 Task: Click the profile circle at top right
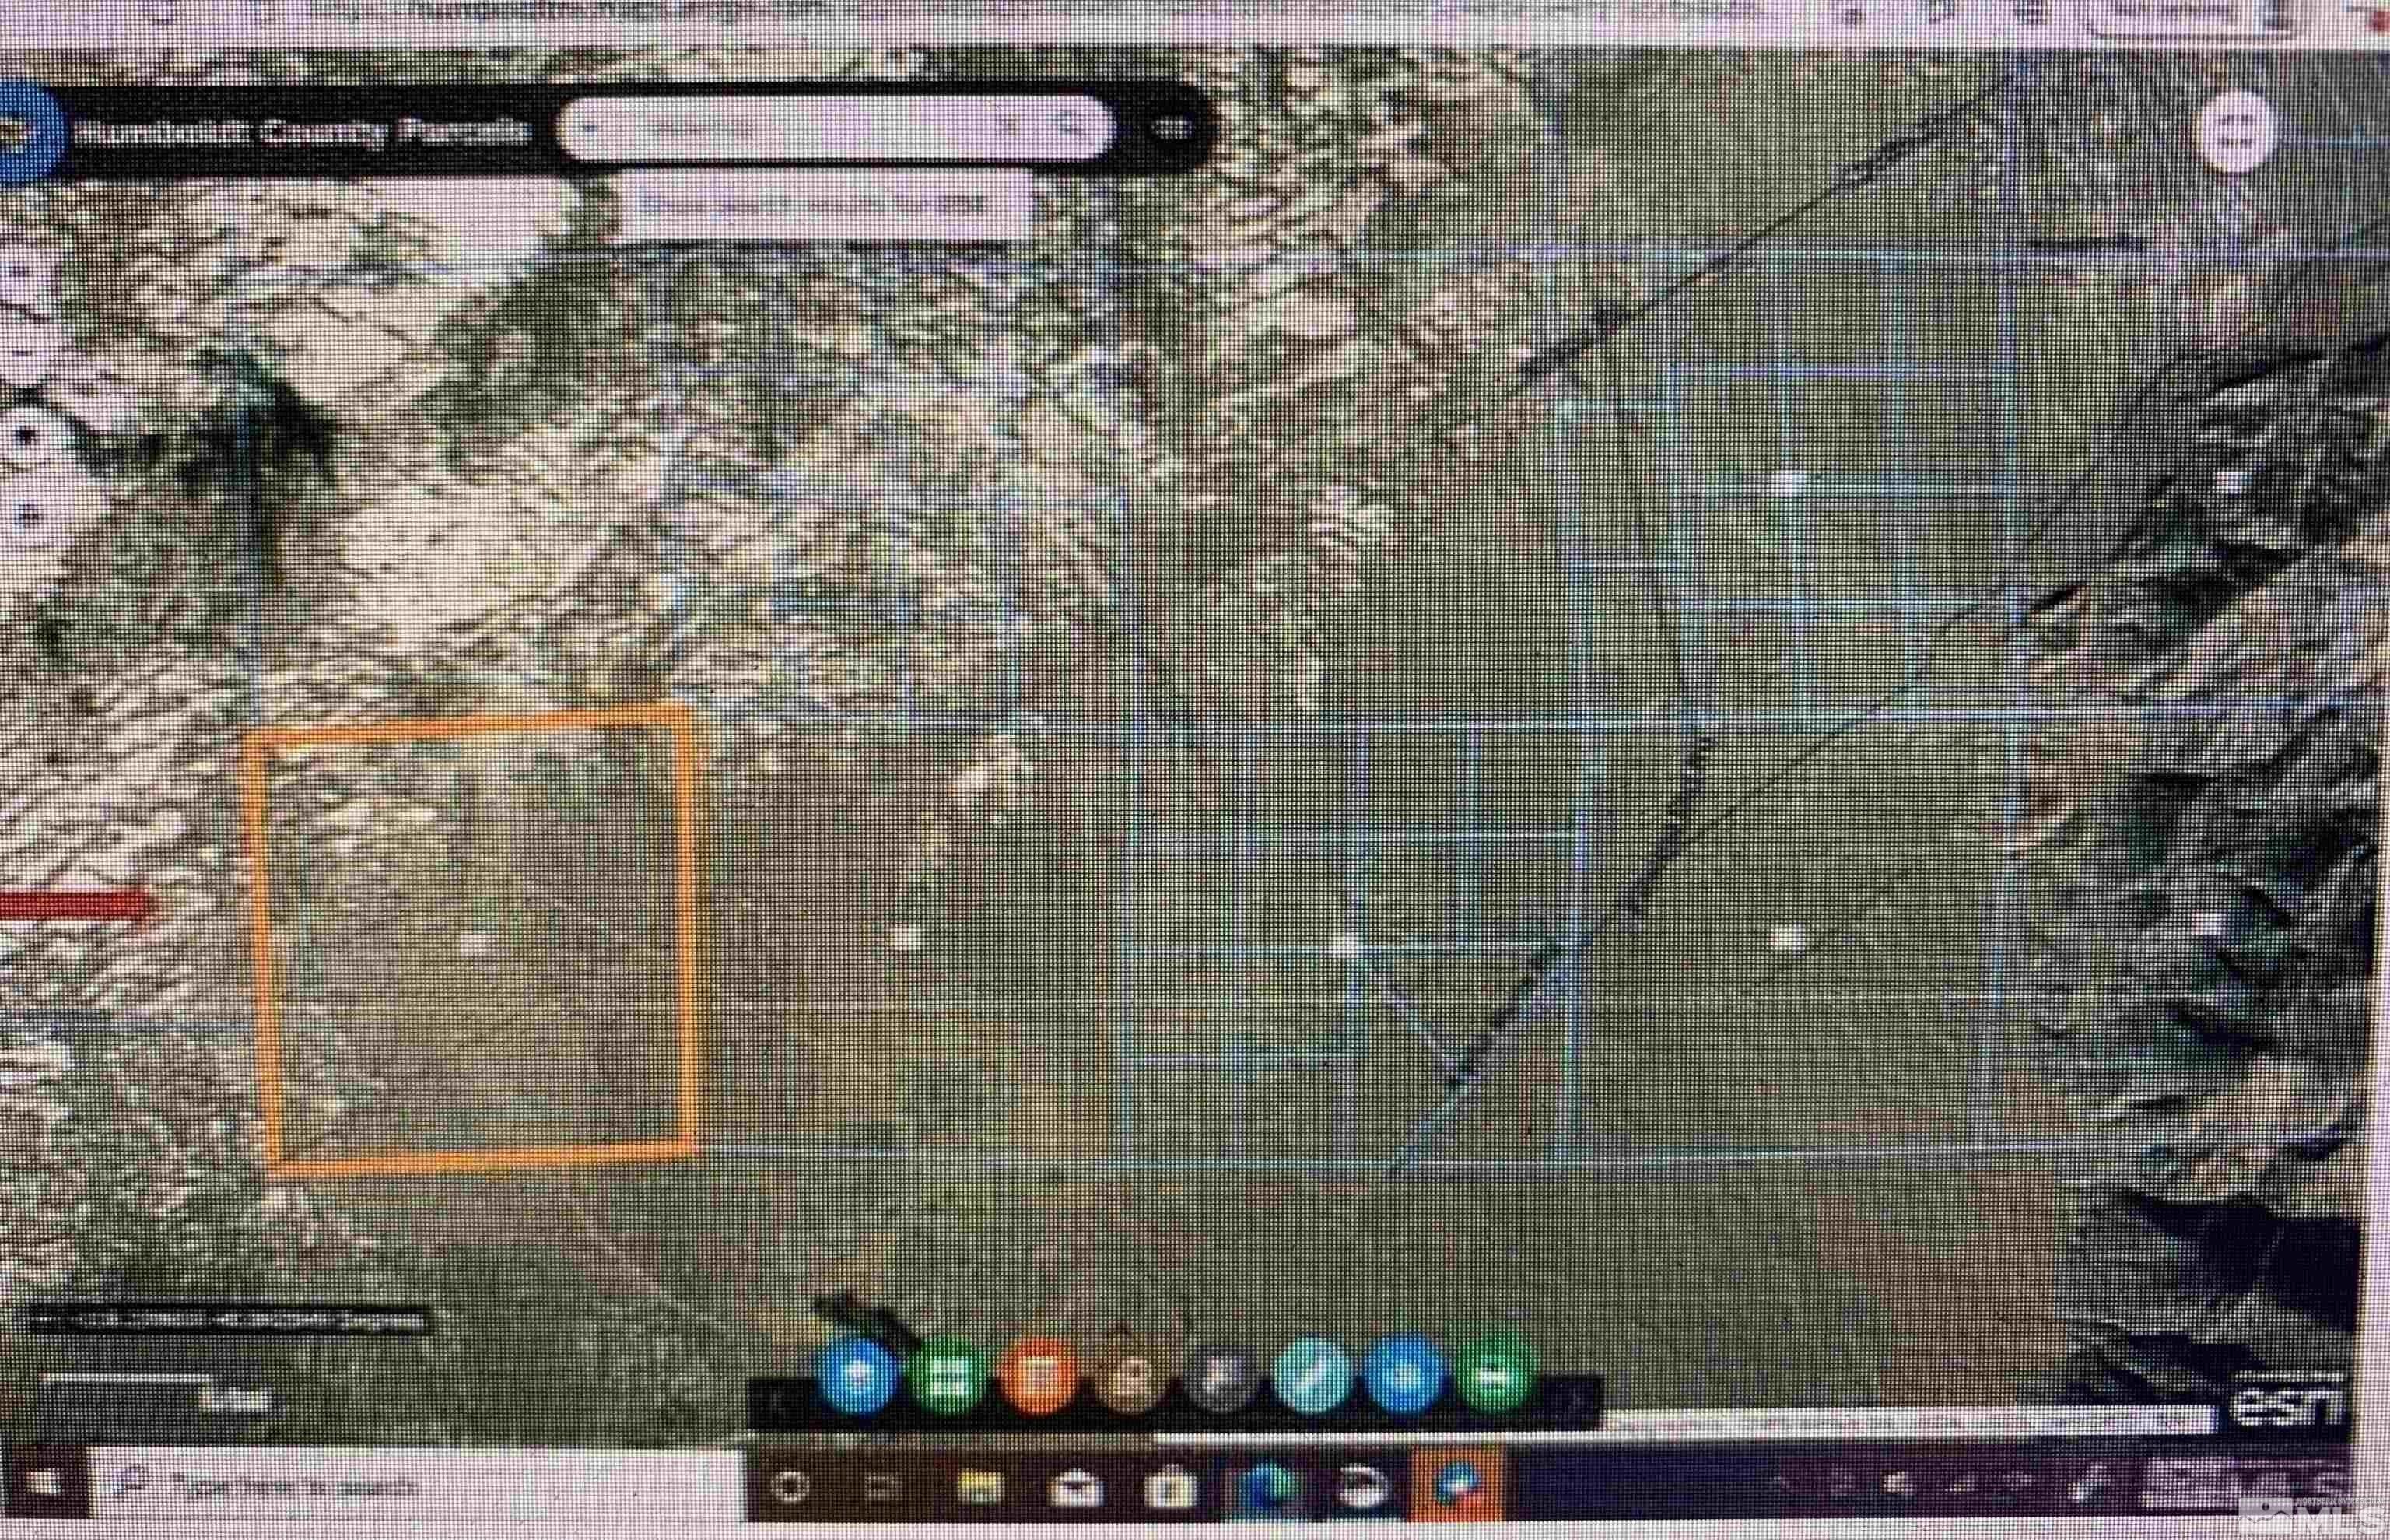click(x=2239, y=127)
